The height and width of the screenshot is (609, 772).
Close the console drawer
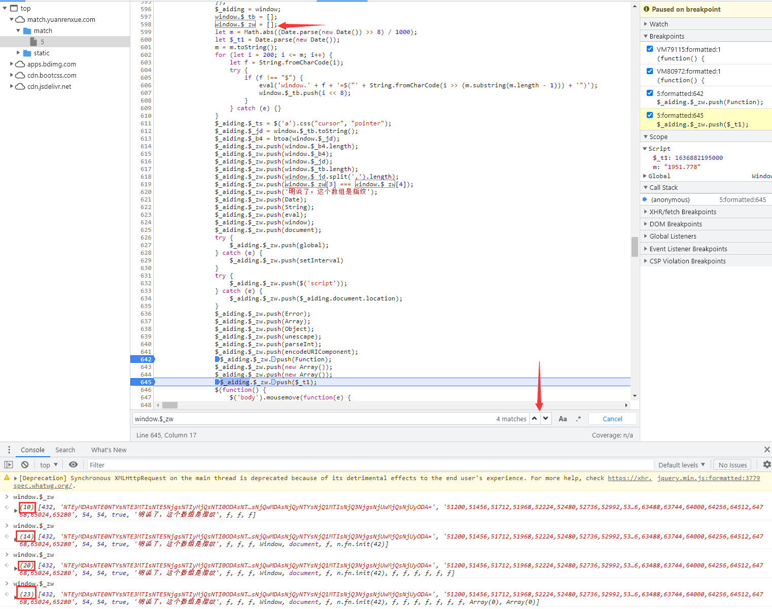pyautogui.click(x=766, y=450)
